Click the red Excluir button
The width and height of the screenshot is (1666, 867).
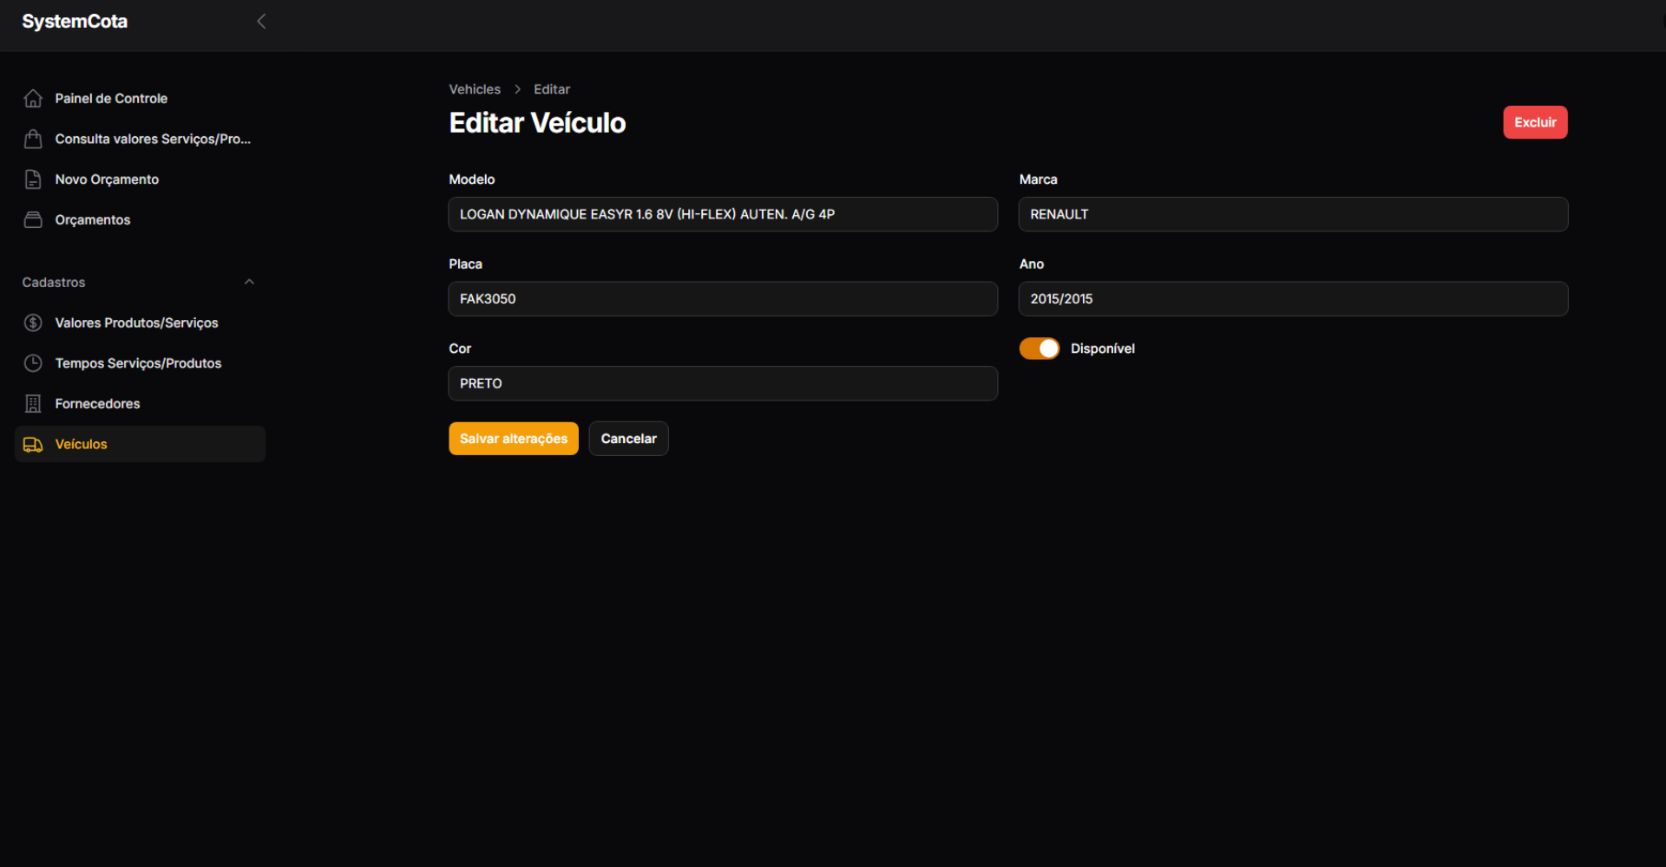(x=1535, y=122)
